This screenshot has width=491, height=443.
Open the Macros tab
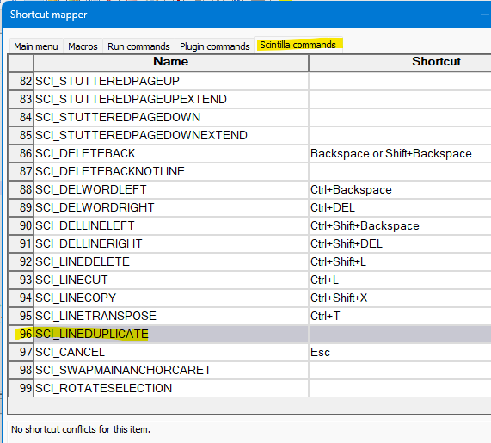pyautogui.click(x=83, y=46)
